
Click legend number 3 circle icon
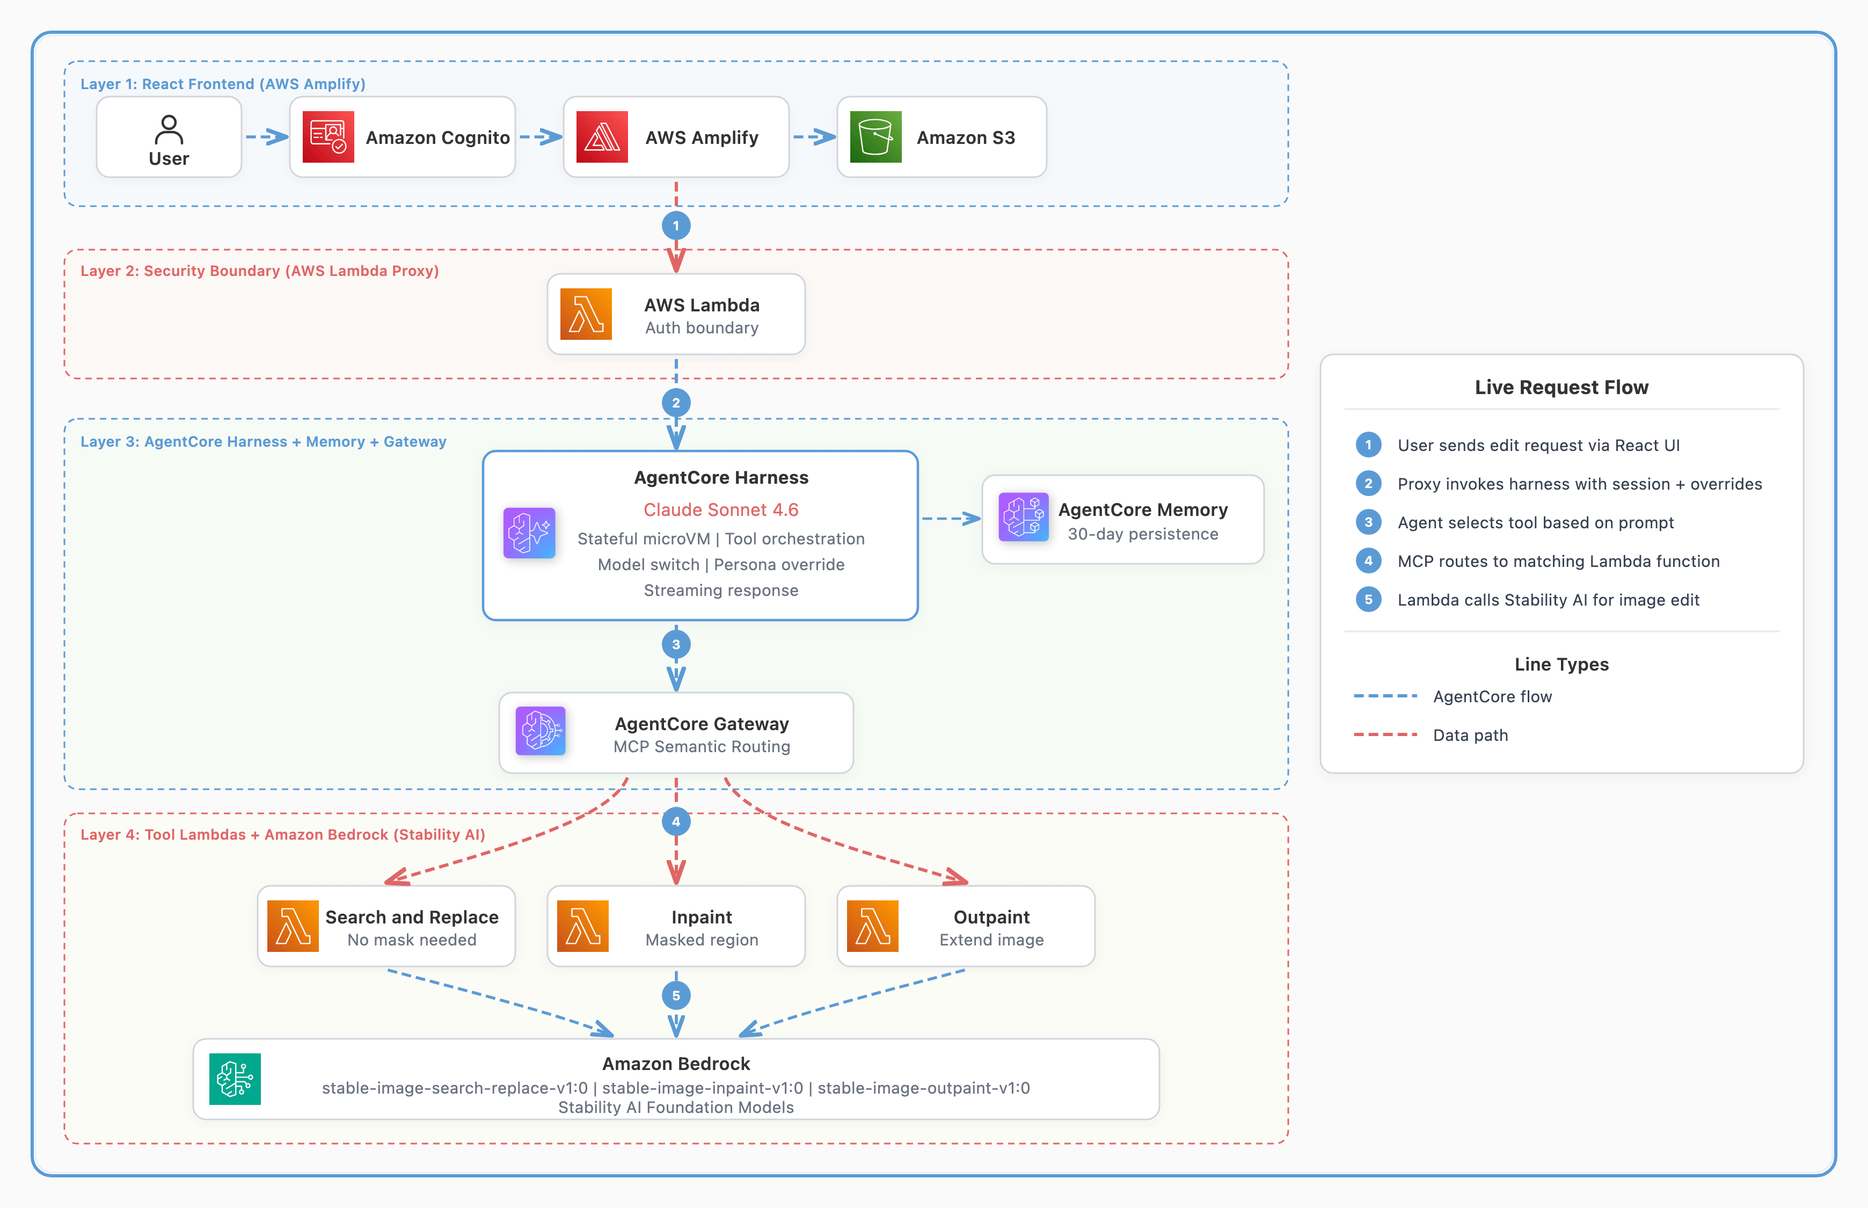[x=1368, y=522]
